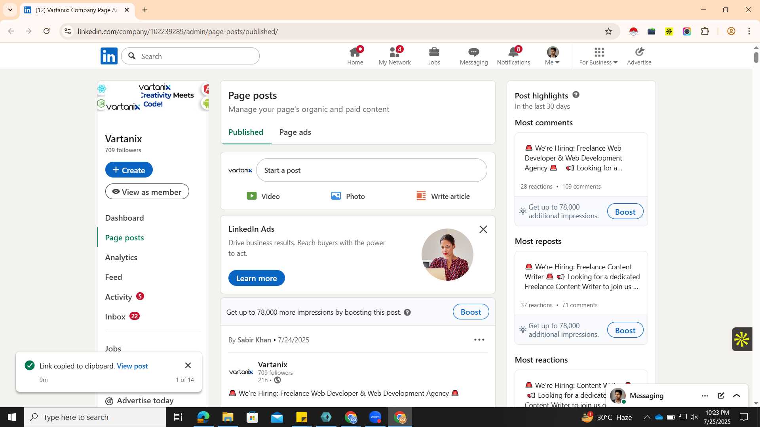Toggle the volume icon in system tray
This screenshot has height=427, width=760.
[694, 417]
